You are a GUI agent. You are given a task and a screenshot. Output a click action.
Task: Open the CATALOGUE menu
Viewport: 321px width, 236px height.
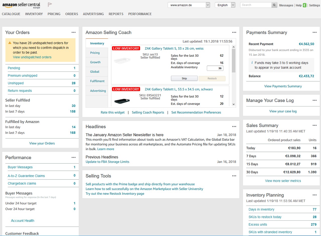point(11,14)
